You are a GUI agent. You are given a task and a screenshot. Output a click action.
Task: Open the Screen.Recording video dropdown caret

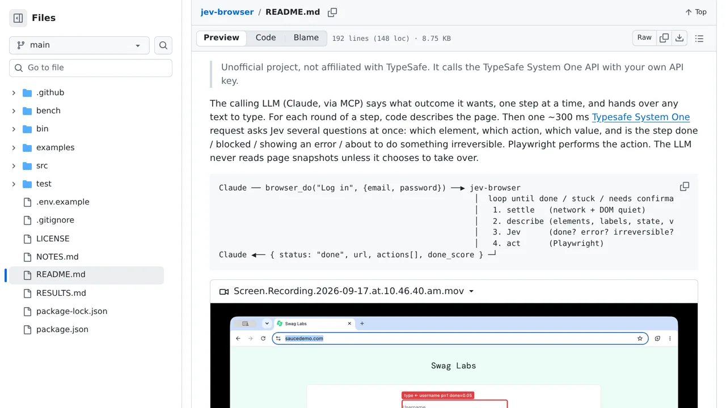tap(471, 292)
